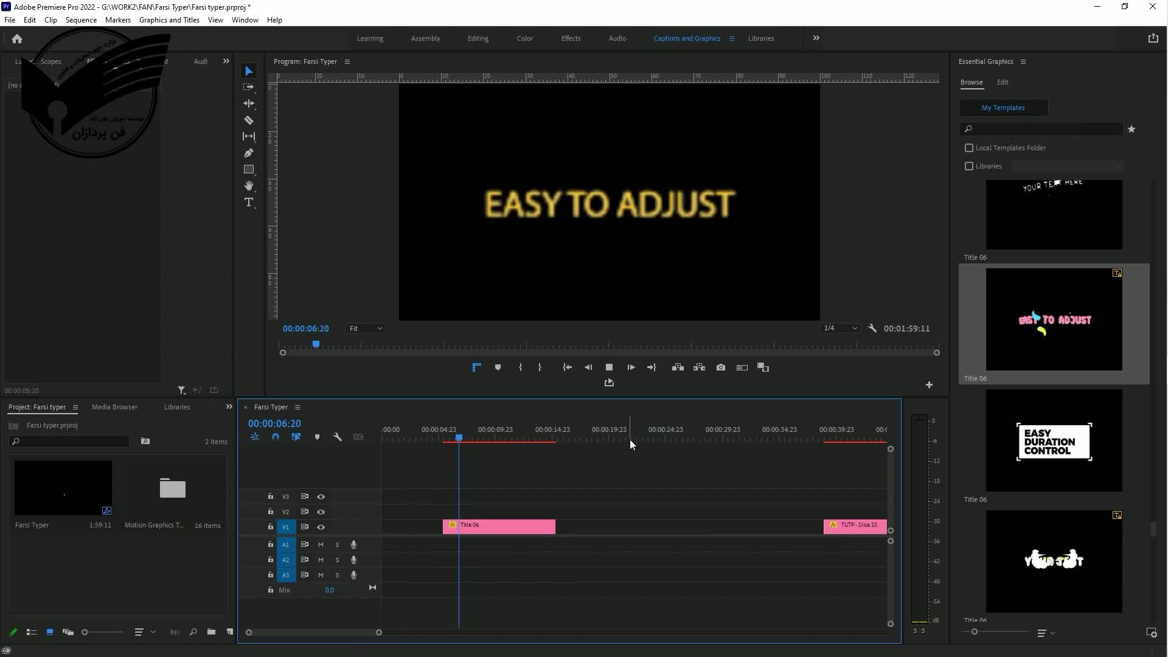Select the Razor tool
This screenshot has height=657, width=1168.
(x=249, y=120)
